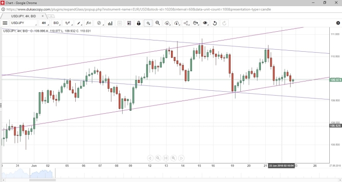Open the f(x) indicators tool

(88, 23)
